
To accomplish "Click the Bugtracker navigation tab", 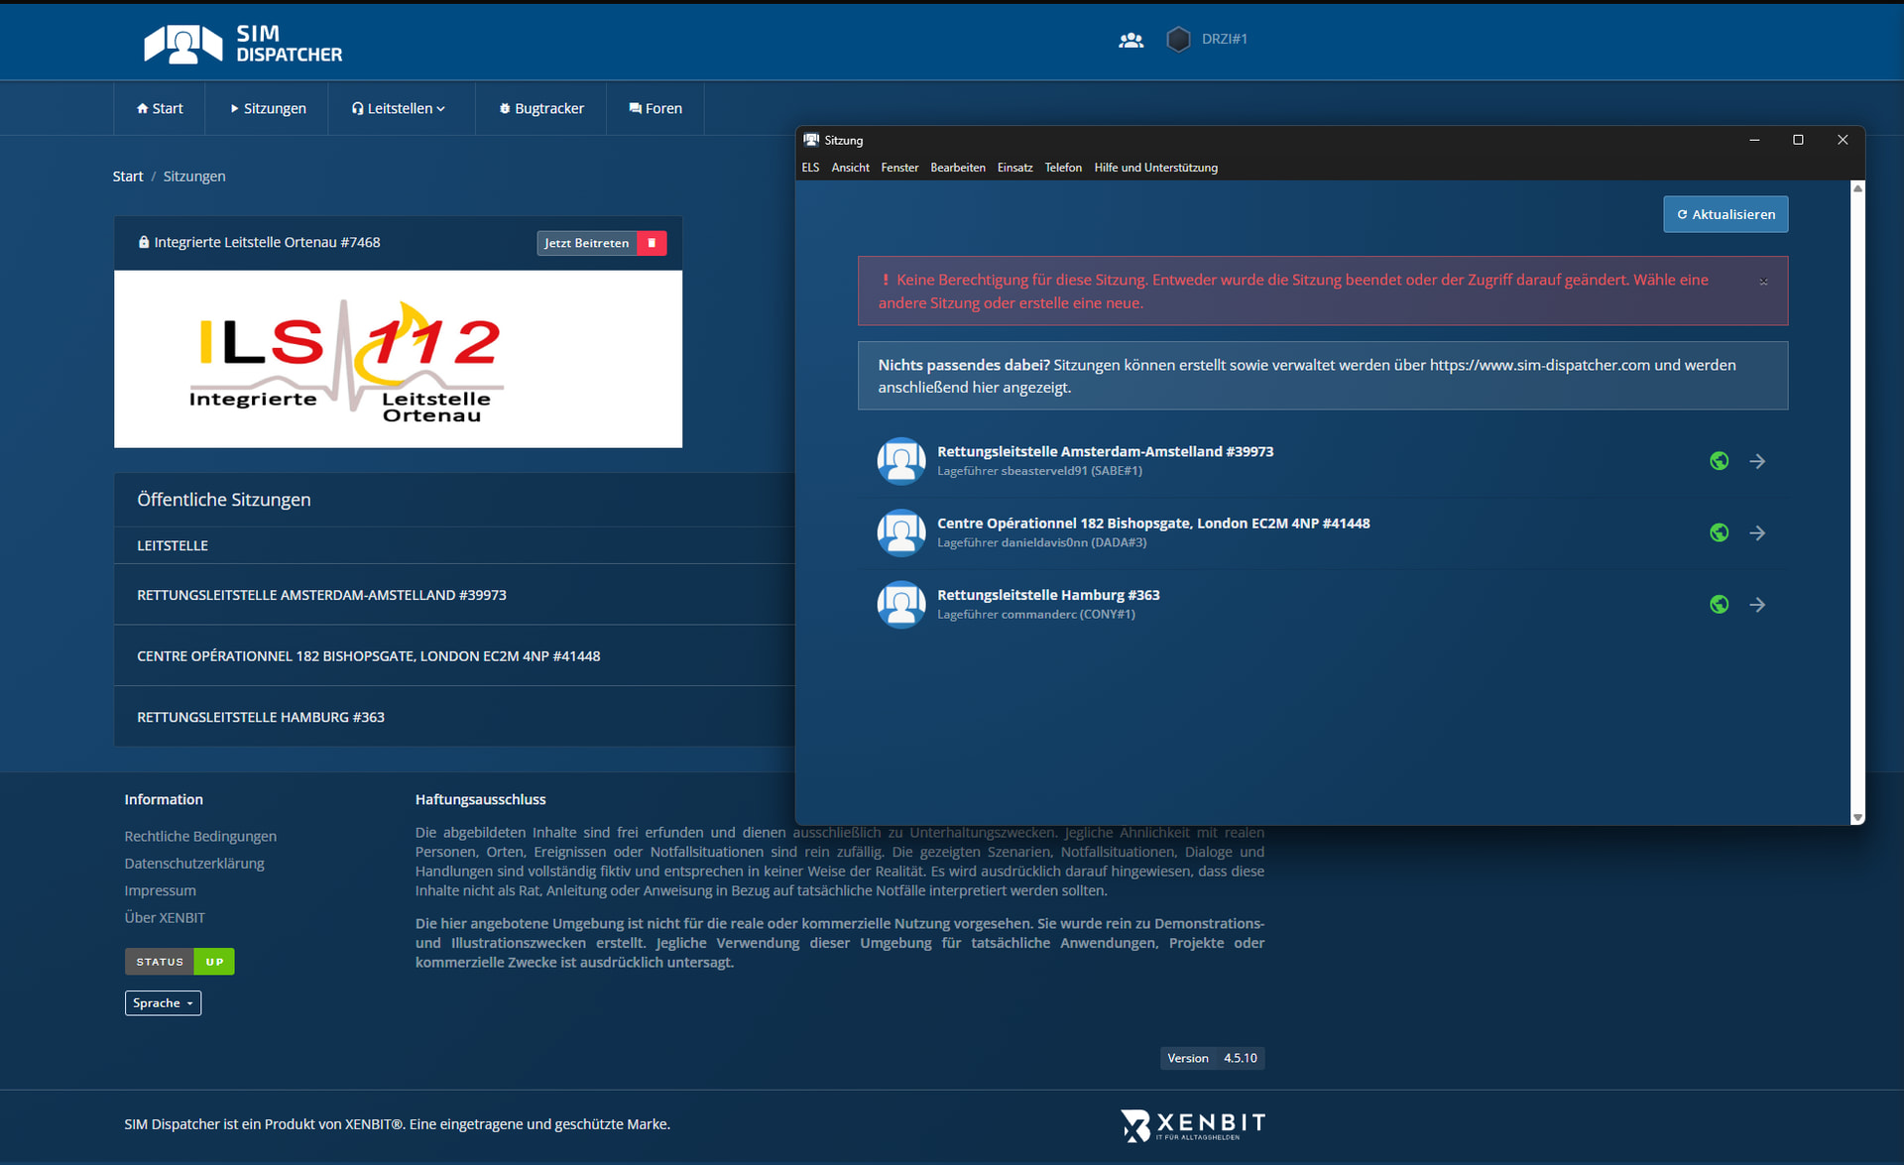I will pyautogui.click(x=541, y=108).
